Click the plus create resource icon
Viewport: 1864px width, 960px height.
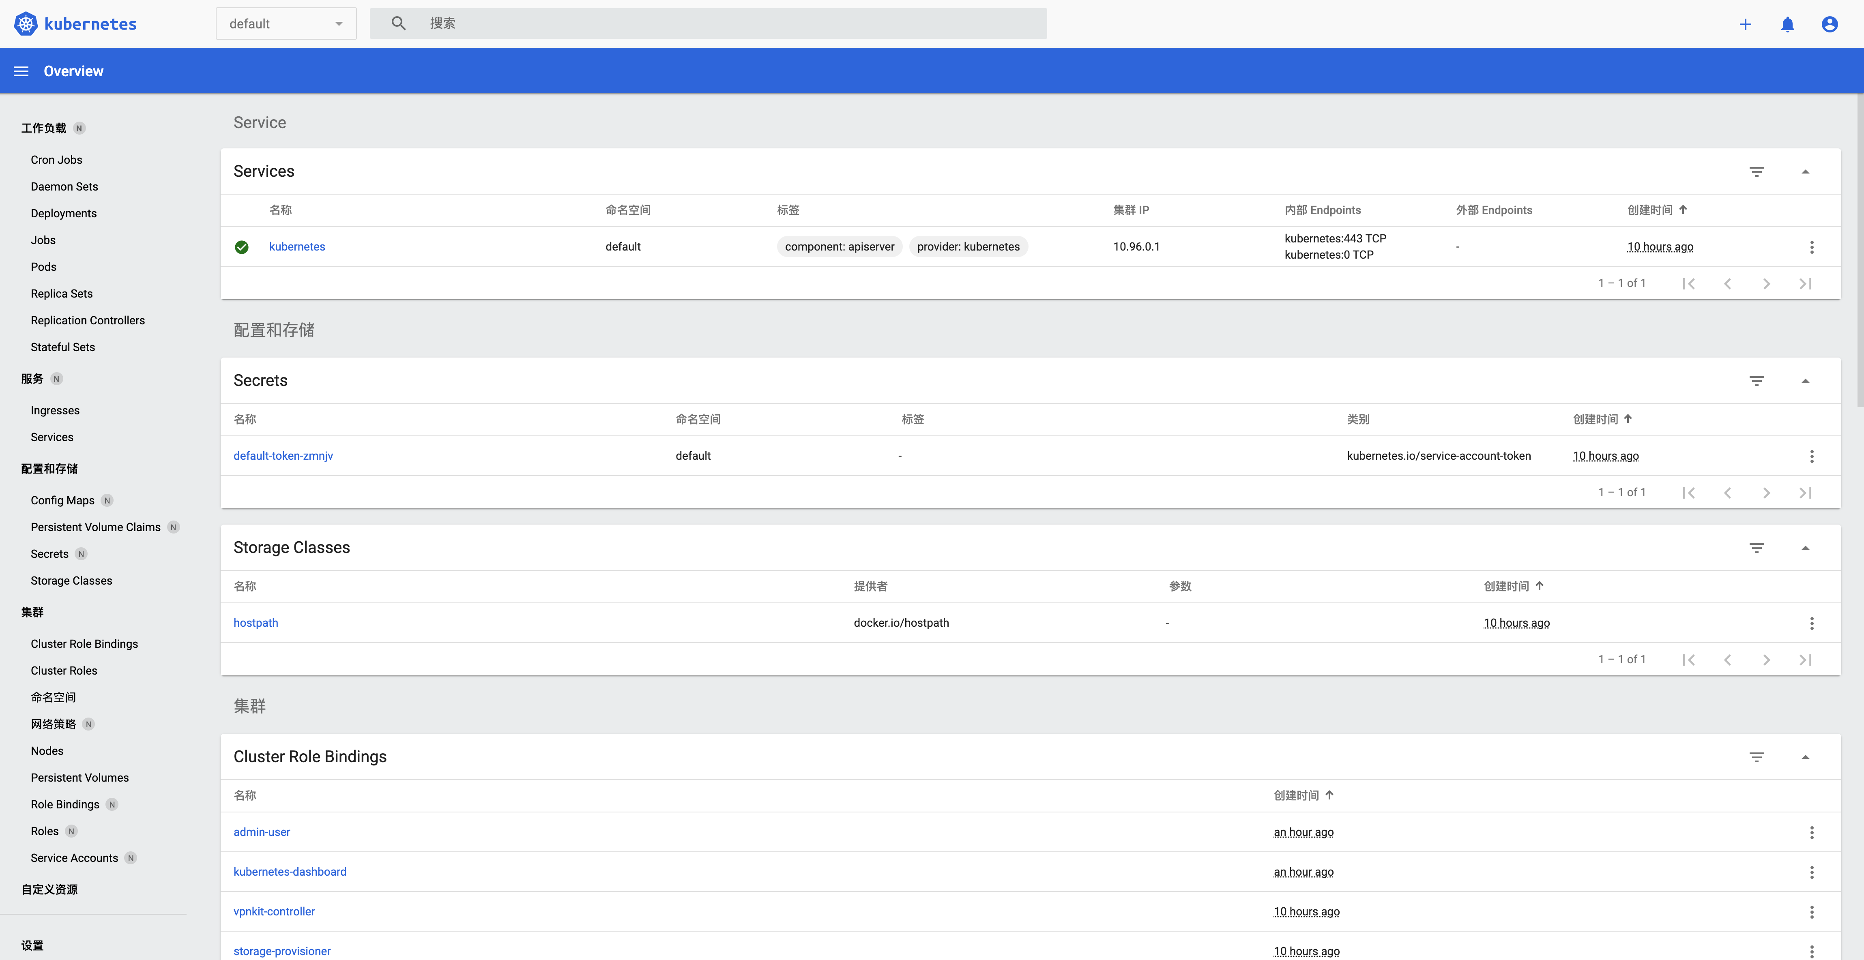coord(1745,25)
